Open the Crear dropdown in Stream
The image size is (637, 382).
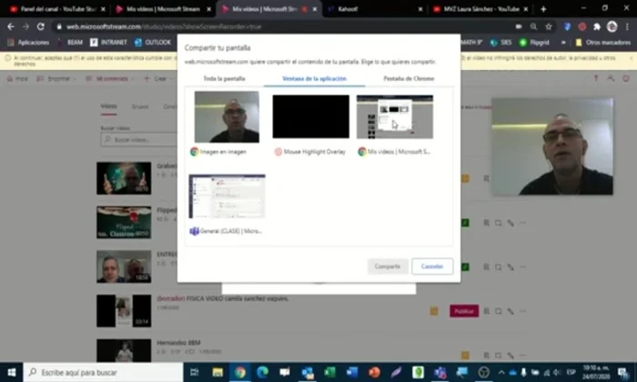pyautogui.click(x=158, y=79)
